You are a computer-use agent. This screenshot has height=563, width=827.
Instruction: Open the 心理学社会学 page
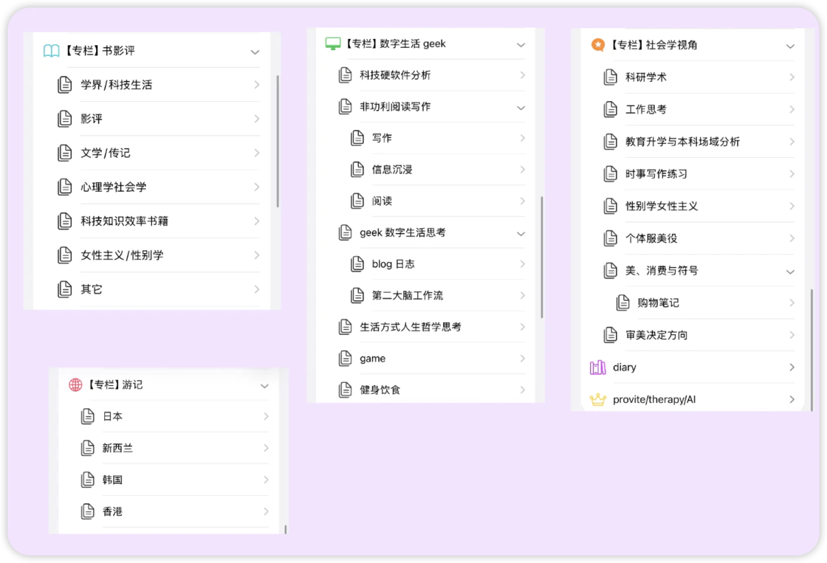point(114,187)
